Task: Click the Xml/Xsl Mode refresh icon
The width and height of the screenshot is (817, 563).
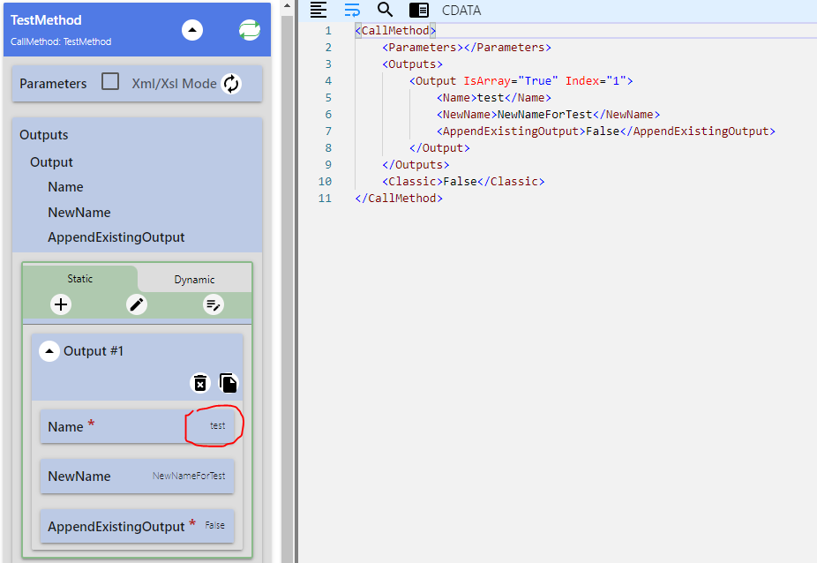Action: (231, 84)
